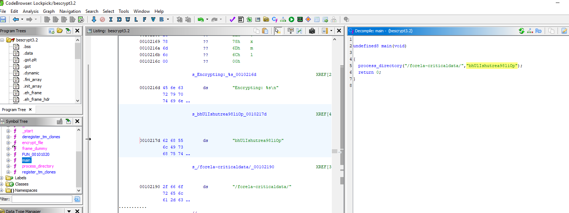Take a snapshot with the Listing camera icon
569x213 pixels.
312,31
